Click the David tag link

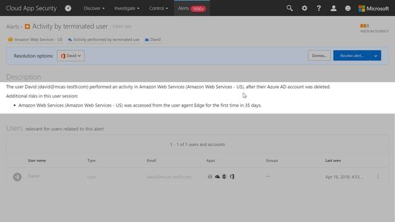pos(155,39)
